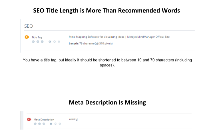The height and width of the screenshot is (139, 215).
Task: Click third target icon under Title Tag
Action: tap(42, 42)
